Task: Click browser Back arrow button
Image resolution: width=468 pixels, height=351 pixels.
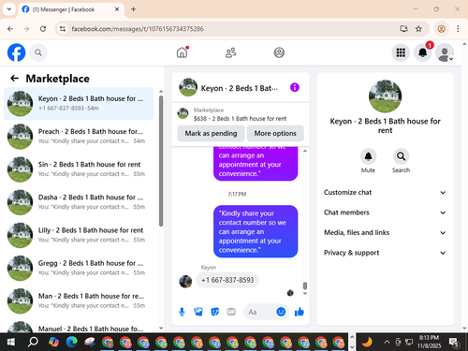Action: (10, 29)
